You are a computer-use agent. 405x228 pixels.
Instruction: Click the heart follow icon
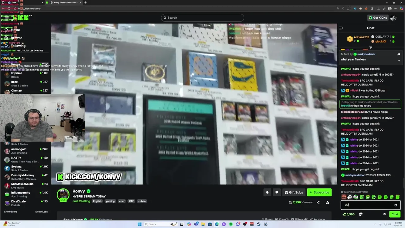[277, 192]
